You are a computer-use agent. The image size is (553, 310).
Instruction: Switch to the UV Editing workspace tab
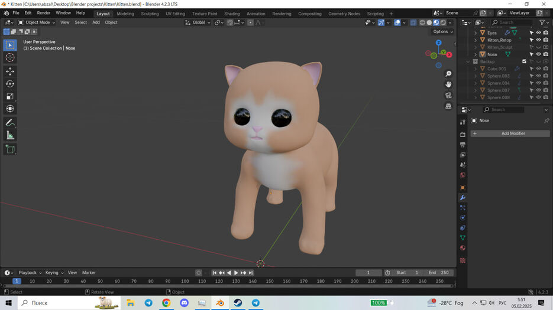click(175, 14)
